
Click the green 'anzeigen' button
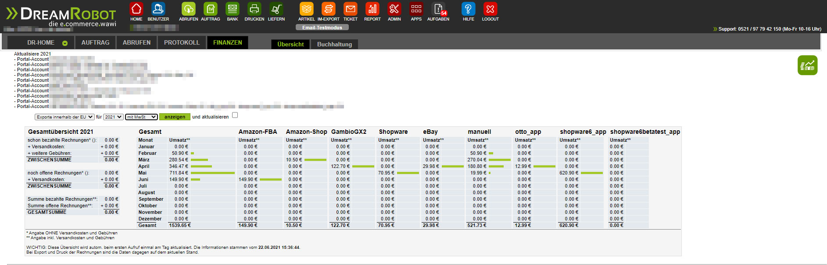[x=175, y=117]
